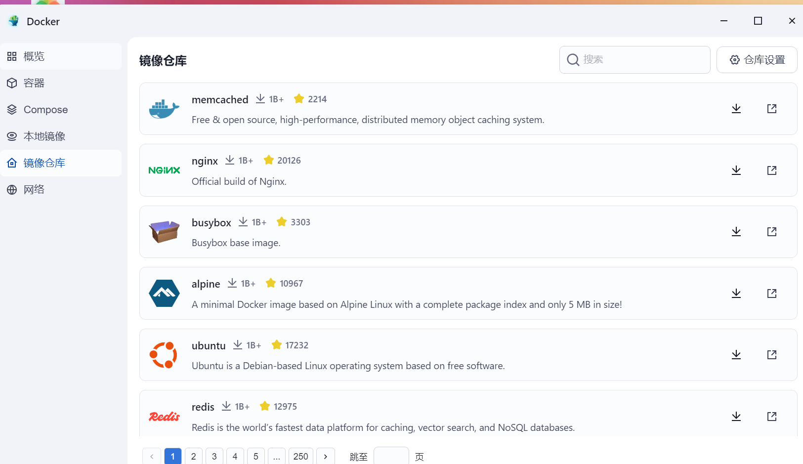Download the alpine image

click(736, 294)
